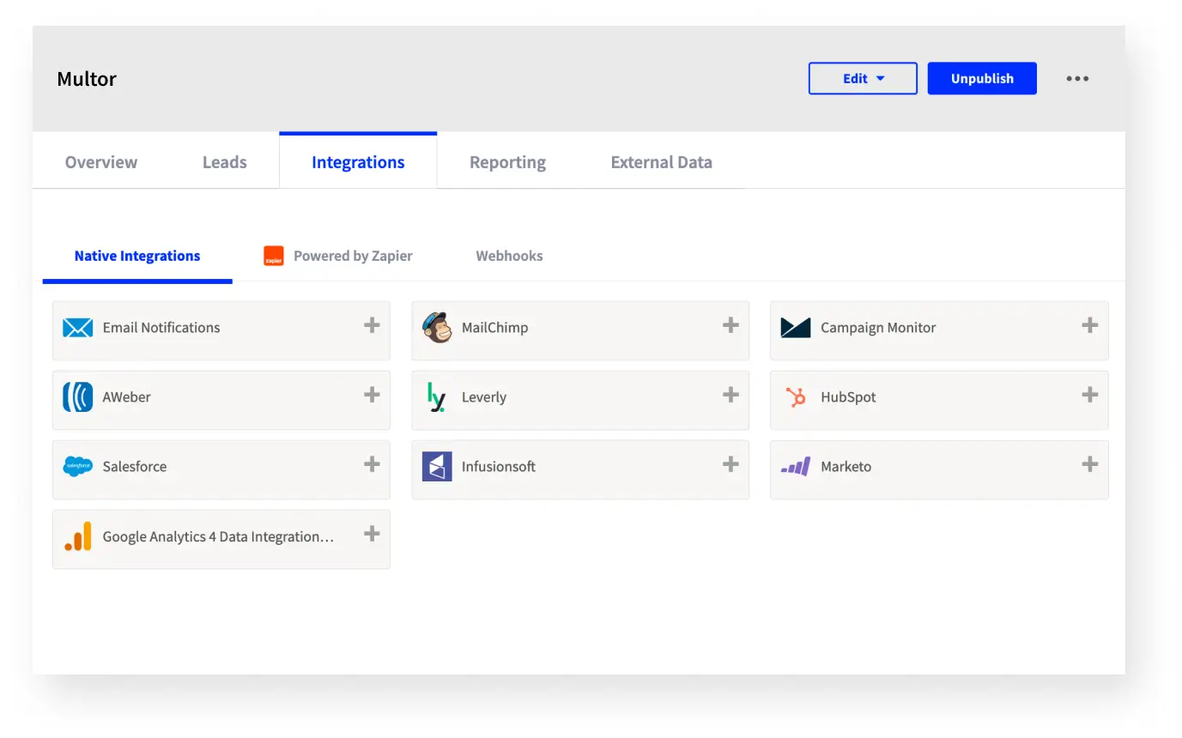Add HubSpot integration using plus icon
Screen dimensions: 1182x738
pyautogui.click(x=1089, y=395)
